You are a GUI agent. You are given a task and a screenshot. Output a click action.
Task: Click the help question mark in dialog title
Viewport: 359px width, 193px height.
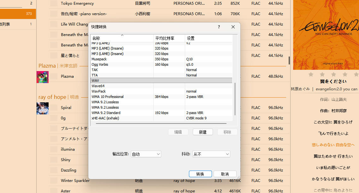tap(219, 27)
